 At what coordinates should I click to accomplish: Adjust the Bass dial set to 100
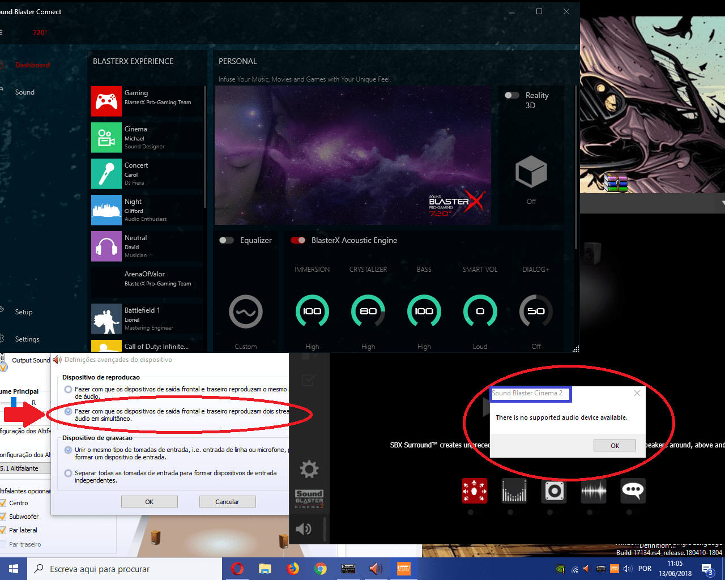[x=424, y=310]
